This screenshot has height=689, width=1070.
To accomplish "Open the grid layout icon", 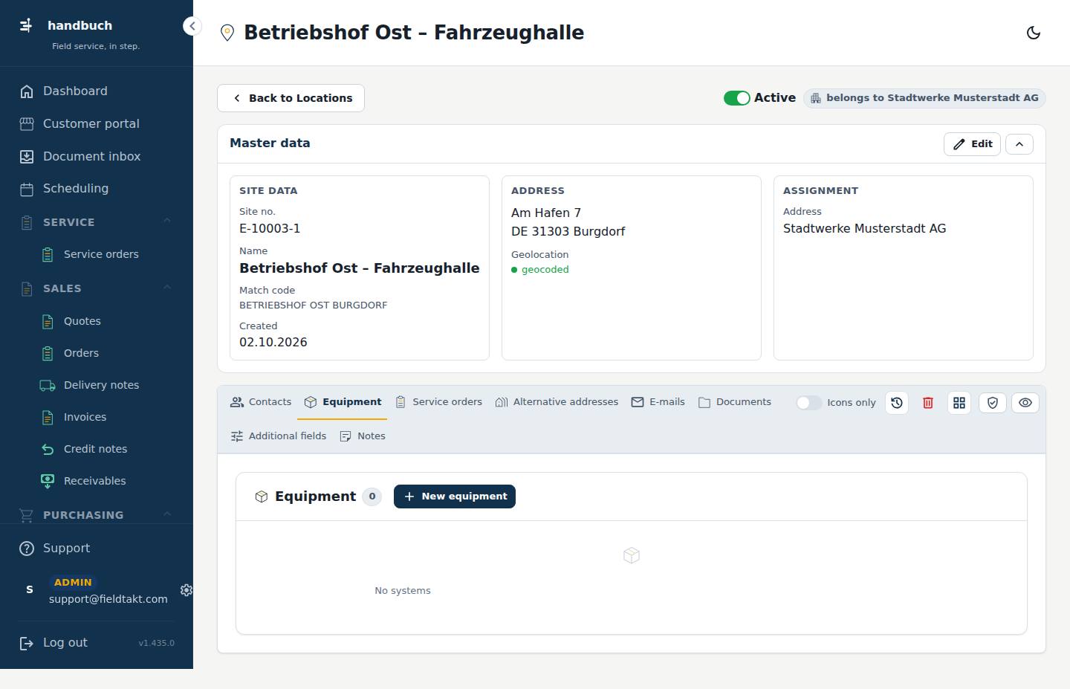I will point(959,403).
